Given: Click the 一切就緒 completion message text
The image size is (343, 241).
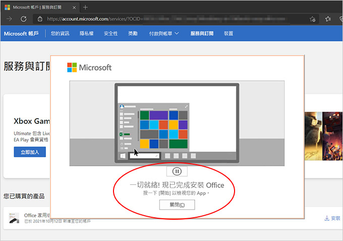Looking at the screenshot, I should [177, 185].
